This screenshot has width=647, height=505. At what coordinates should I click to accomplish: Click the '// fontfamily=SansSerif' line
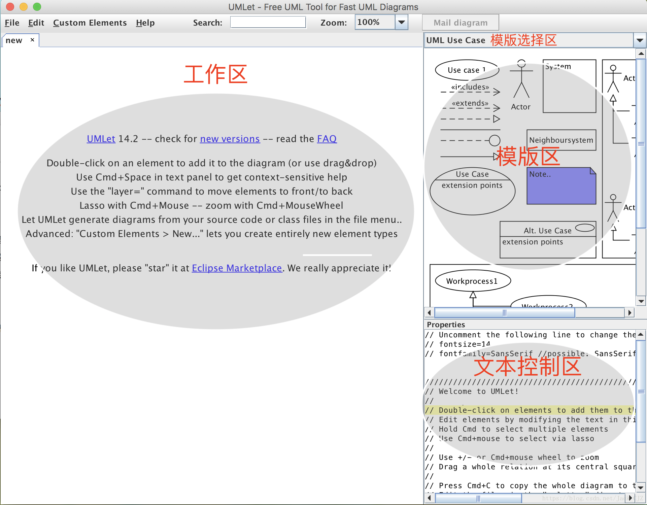(x=530, y=353)
